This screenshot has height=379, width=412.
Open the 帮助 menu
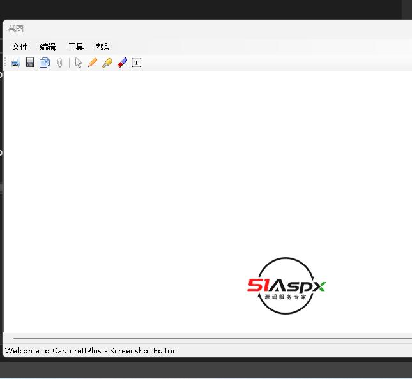103,47
